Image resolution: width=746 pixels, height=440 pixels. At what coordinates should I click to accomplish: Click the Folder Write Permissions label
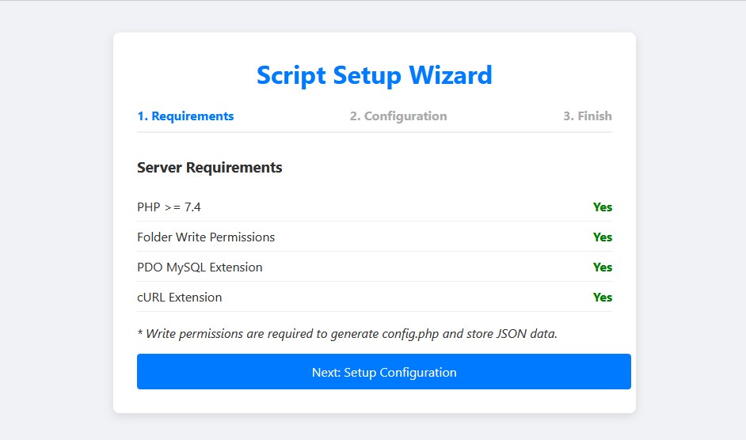pyautogui.click(x=206, y=237)
